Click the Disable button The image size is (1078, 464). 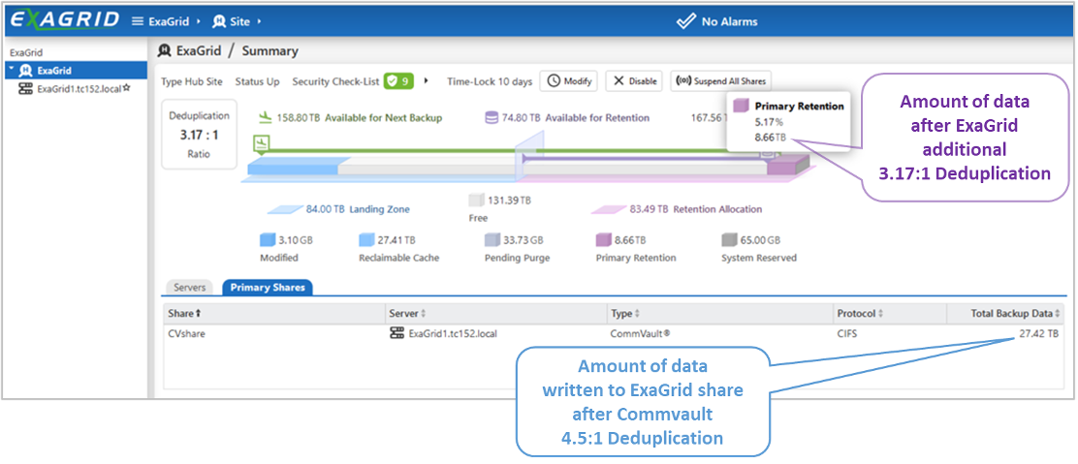point(635,81)
